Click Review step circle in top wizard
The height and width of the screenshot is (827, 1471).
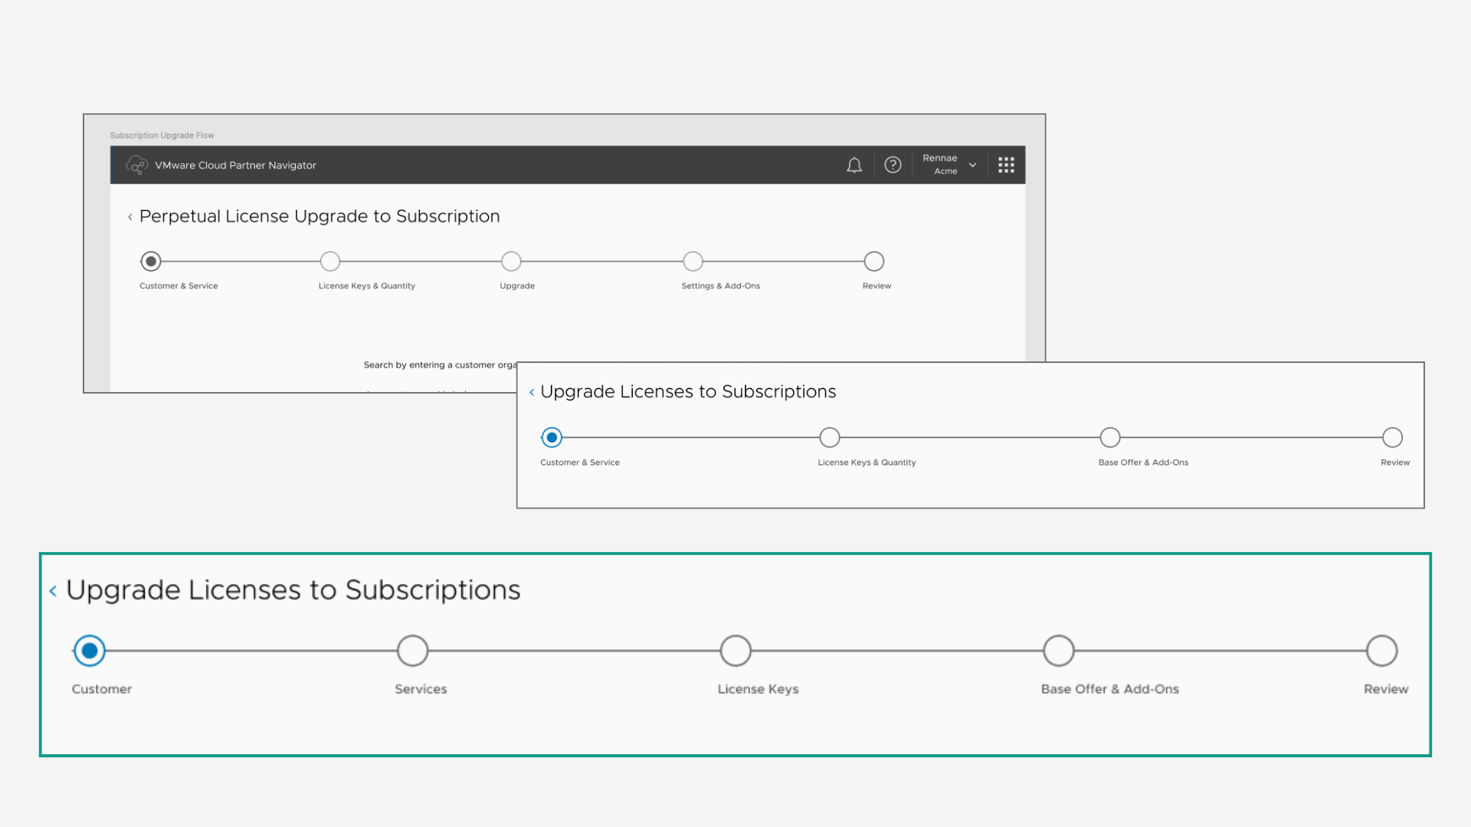874,262
